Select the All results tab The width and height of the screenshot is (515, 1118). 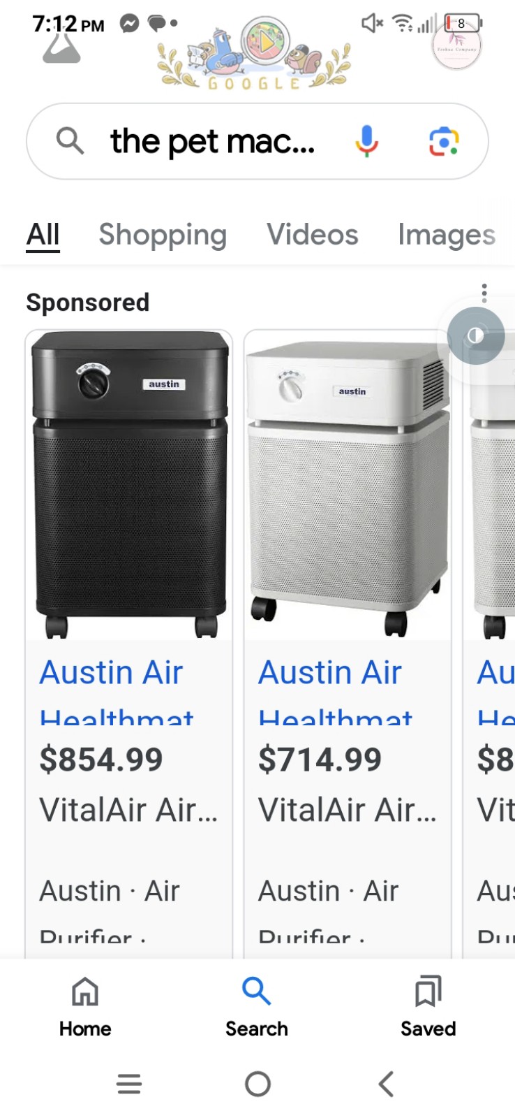[43, 234]
